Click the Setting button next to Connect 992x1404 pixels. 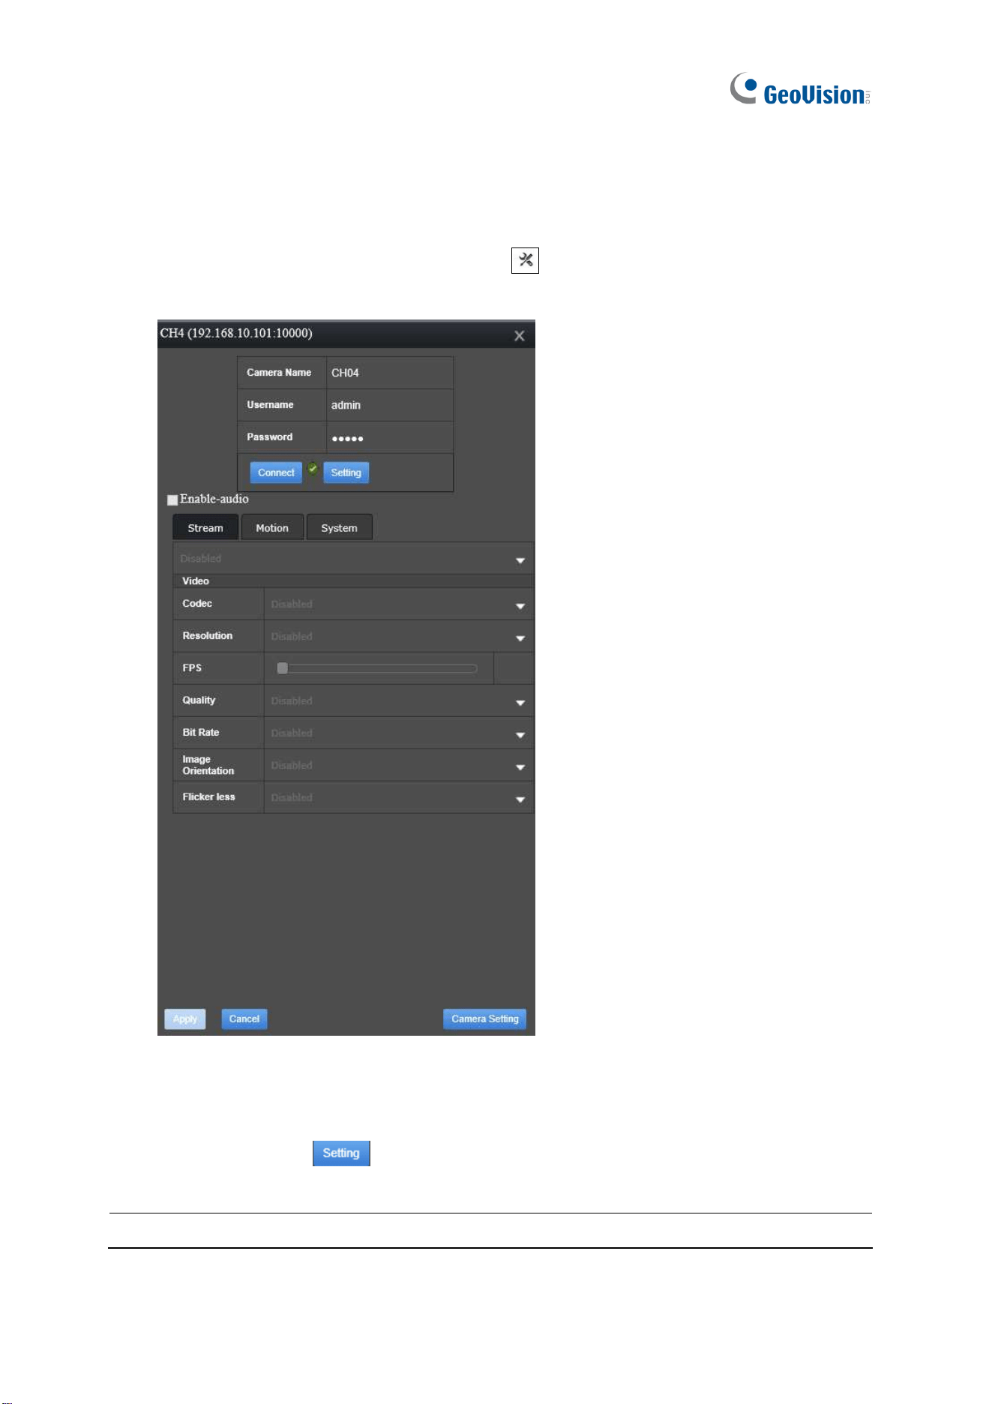tap(346, 472)
